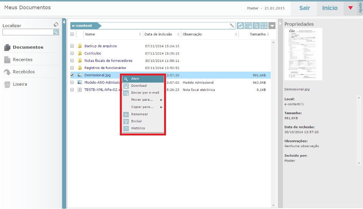The image size is (363, 209).
Task: Click the Sair button
Action: (304, 8)
